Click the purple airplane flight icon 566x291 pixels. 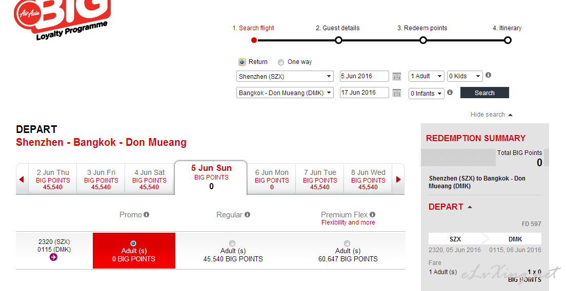coord(53,257)
